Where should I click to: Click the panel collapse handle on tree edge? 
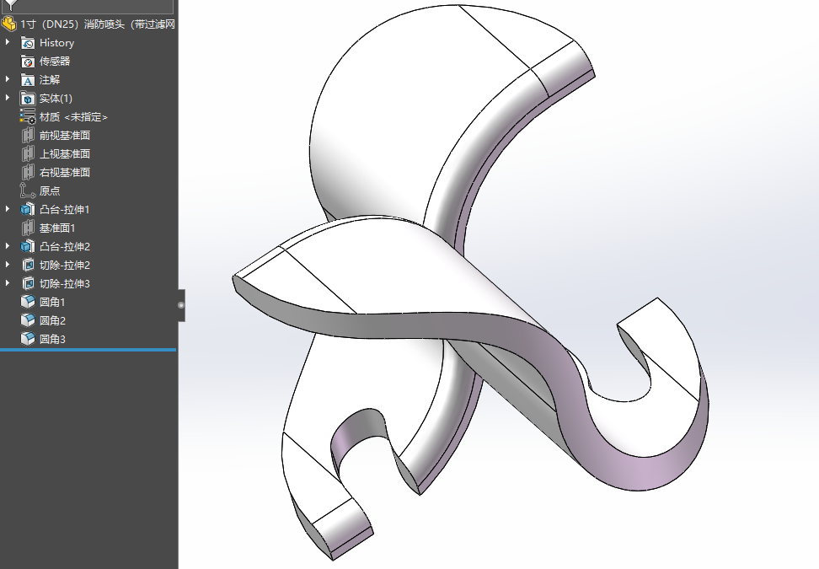181,305
